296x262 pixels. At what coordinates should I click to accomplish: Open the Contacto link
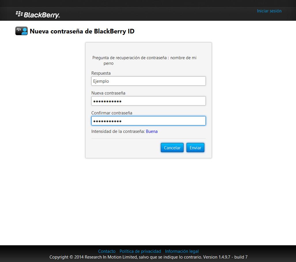tap(107, 251)
